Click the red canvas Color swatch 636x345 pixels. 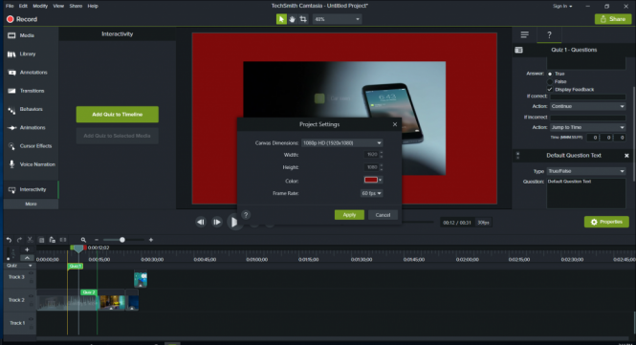371,180
